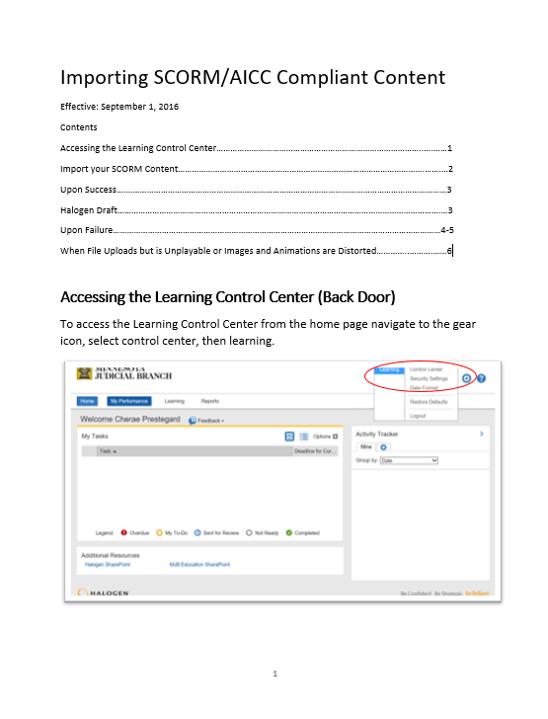This screenshot has height=719, width=548.
Task: Choose Learning in the gear submenu
Action: point(389,369)
